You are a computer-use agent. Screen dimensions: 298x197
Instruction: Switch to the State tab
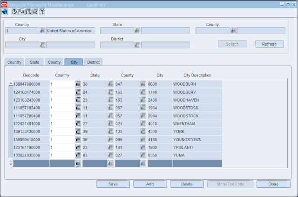[x=34, y=62]
